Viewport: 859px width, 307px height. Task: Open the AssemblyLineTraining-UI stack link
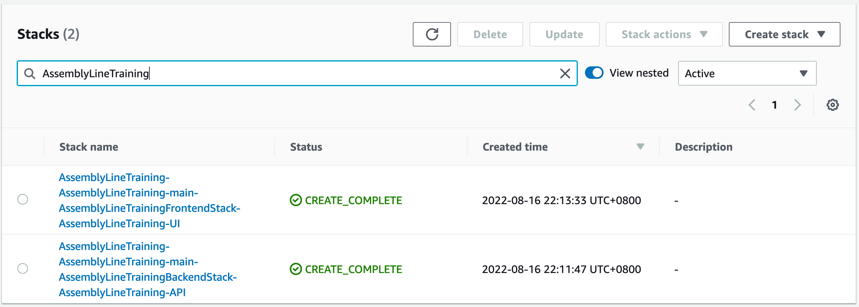click(x=149, y=200)
